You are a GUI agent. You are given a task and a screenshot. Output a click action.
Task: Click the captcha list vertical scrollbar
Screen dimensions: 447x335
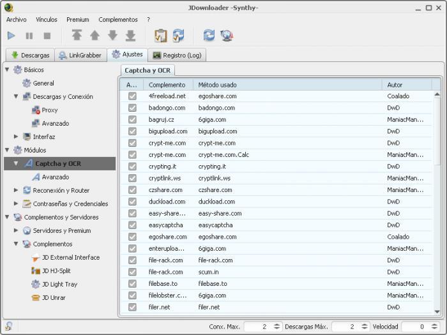(437, 191)
